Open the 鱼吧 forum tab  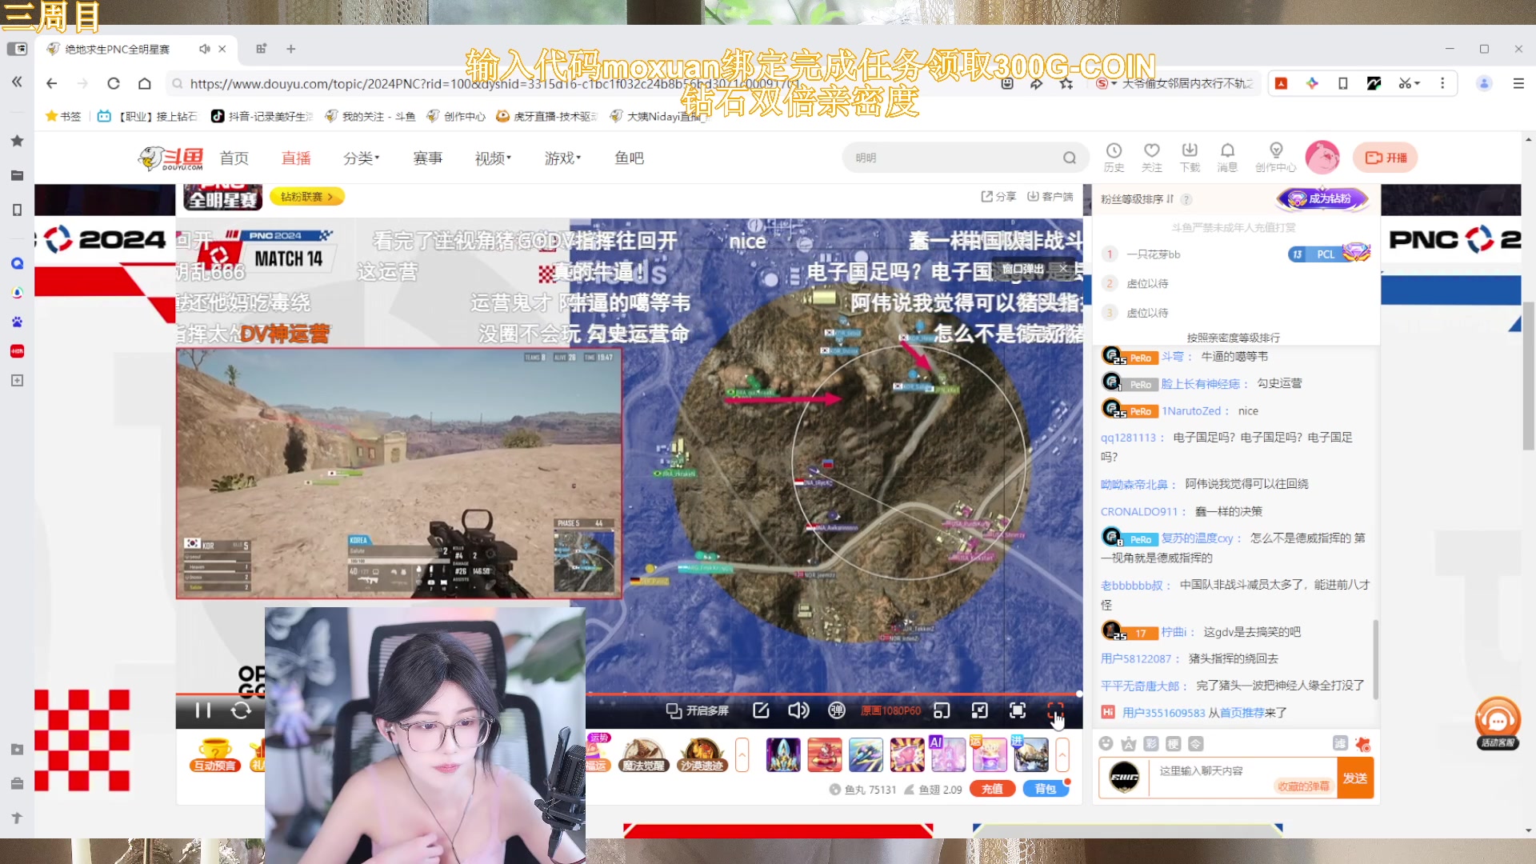630,158
